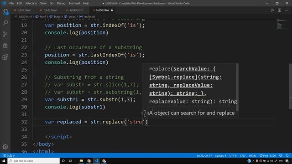Show hidden system tray icons chevron
Screen dimensions: 292x164
click(x=253, y=161)
